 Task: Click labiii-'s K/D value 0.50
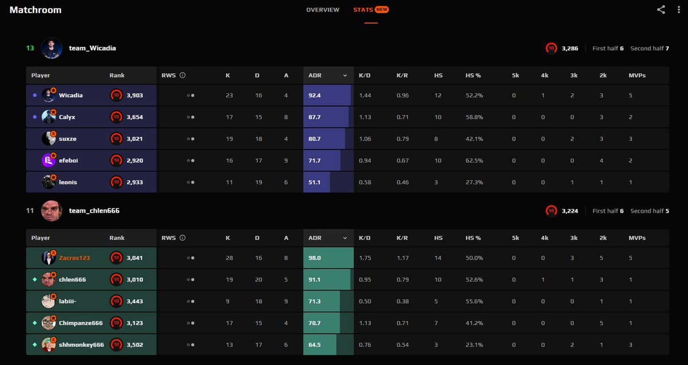click(365, 301)
